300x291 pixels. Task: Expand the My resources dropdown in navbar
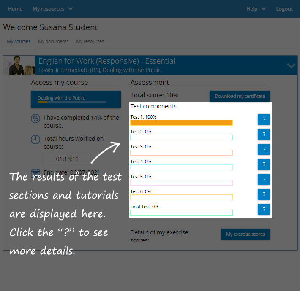(x=53, y=9)
